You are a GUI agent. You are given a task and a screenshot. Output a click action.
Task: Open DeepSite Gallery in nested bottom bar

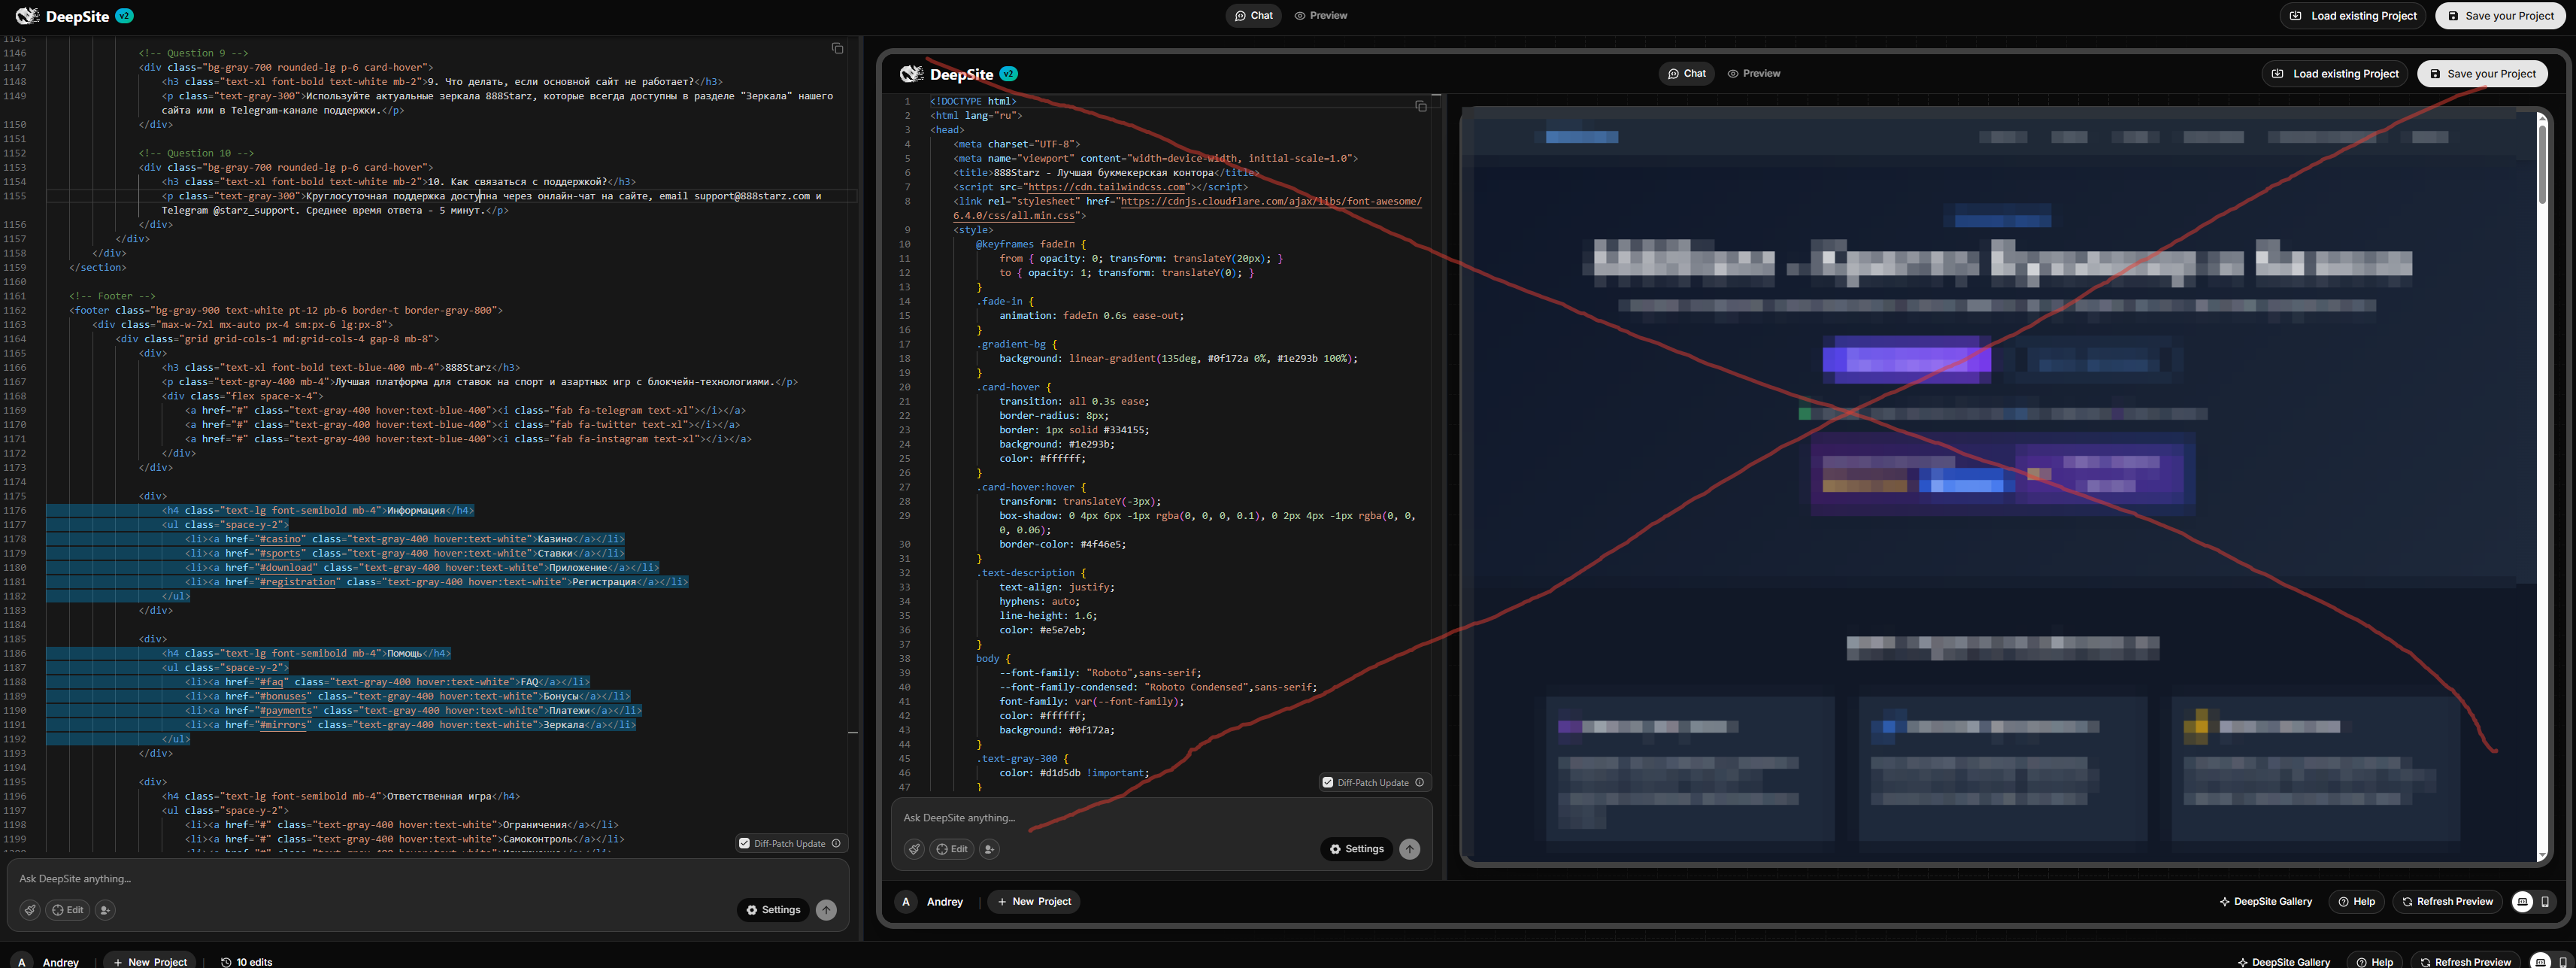(2266, 901)
